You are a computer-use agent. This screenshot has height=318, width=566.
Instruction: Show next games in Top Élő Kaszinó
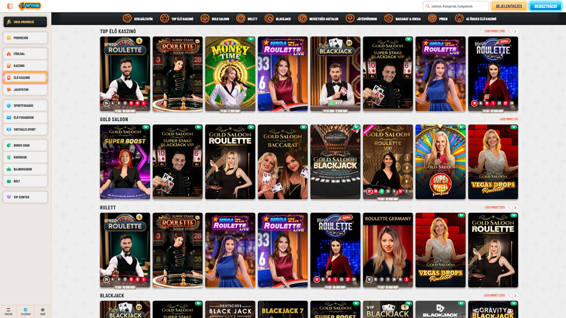(x=515, y=31)
